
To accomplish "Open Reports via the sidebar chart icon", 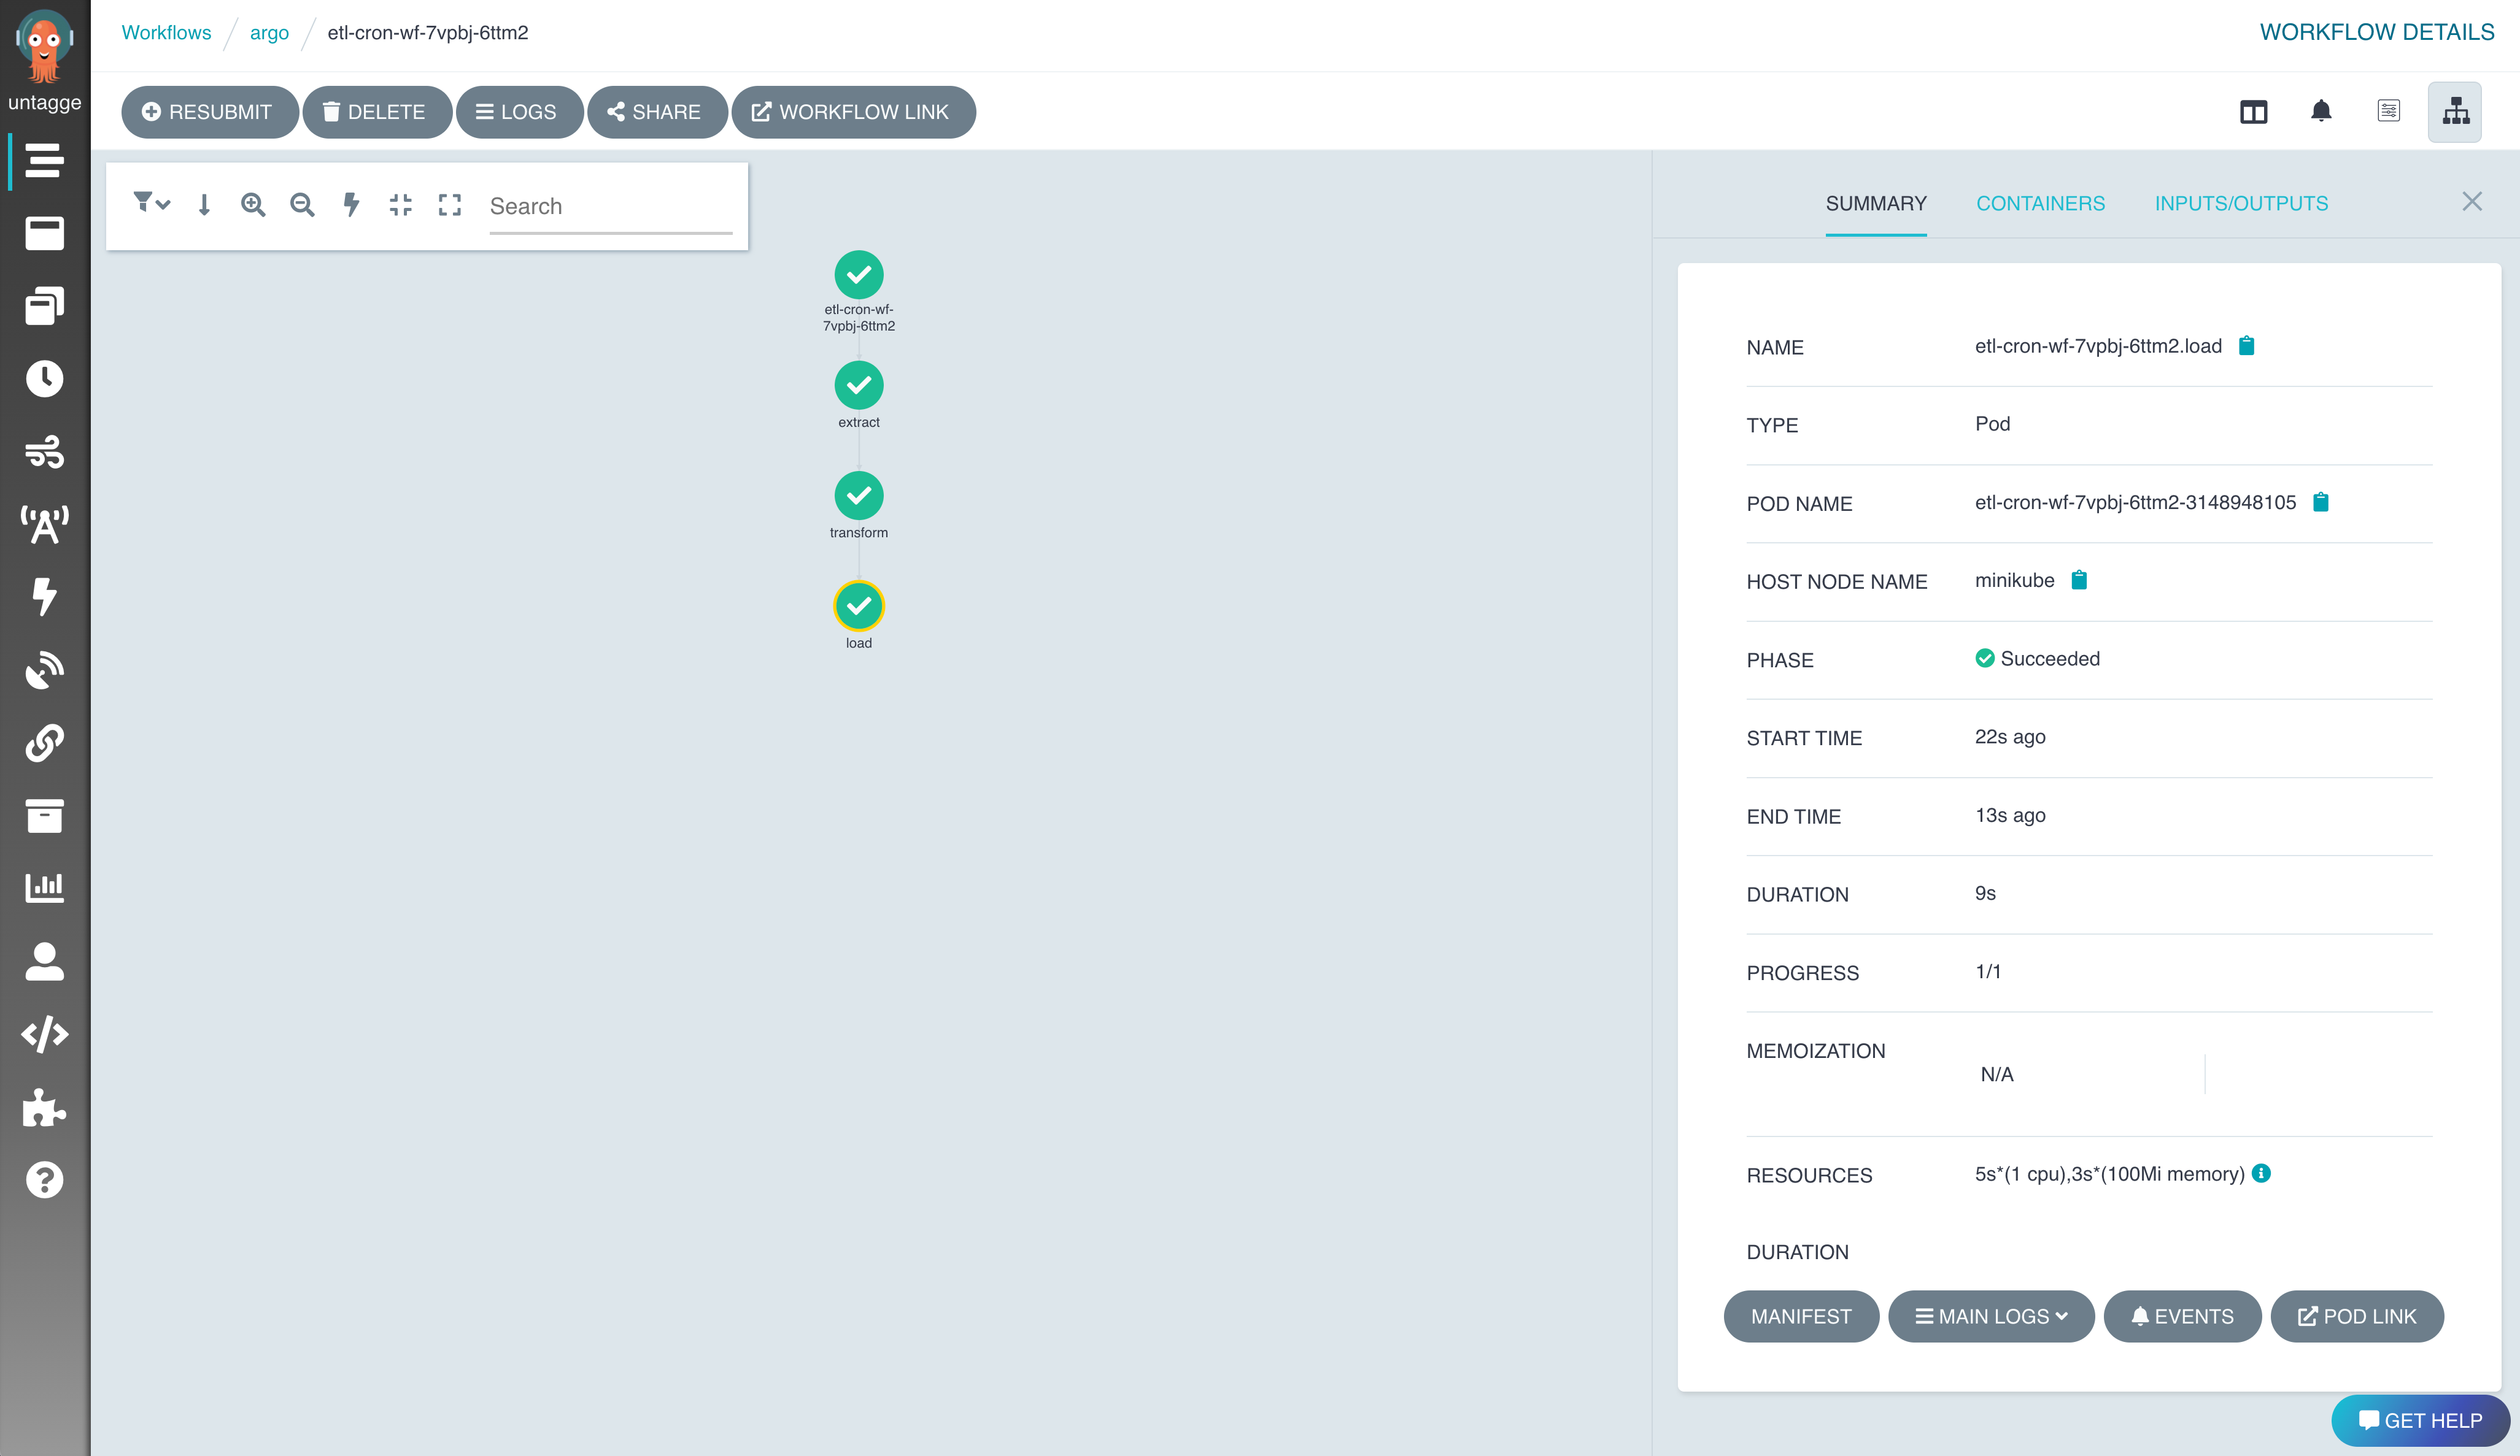I will pos(44,887).
